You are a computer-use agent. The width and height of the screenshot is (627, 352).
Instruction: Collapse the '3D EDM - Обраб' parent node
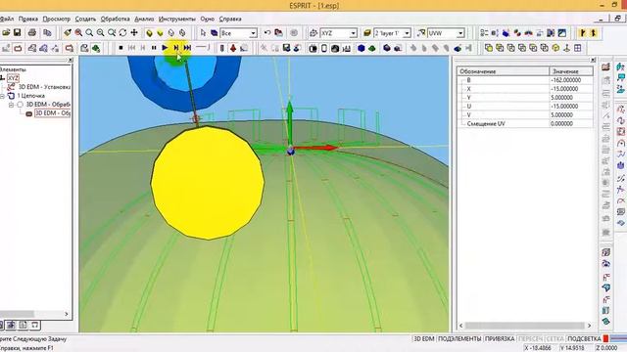[x=11, y=105]
